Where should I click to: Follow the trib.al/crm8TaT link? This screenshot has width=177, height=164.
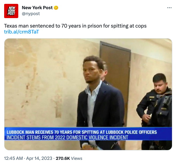coord(21,32)
